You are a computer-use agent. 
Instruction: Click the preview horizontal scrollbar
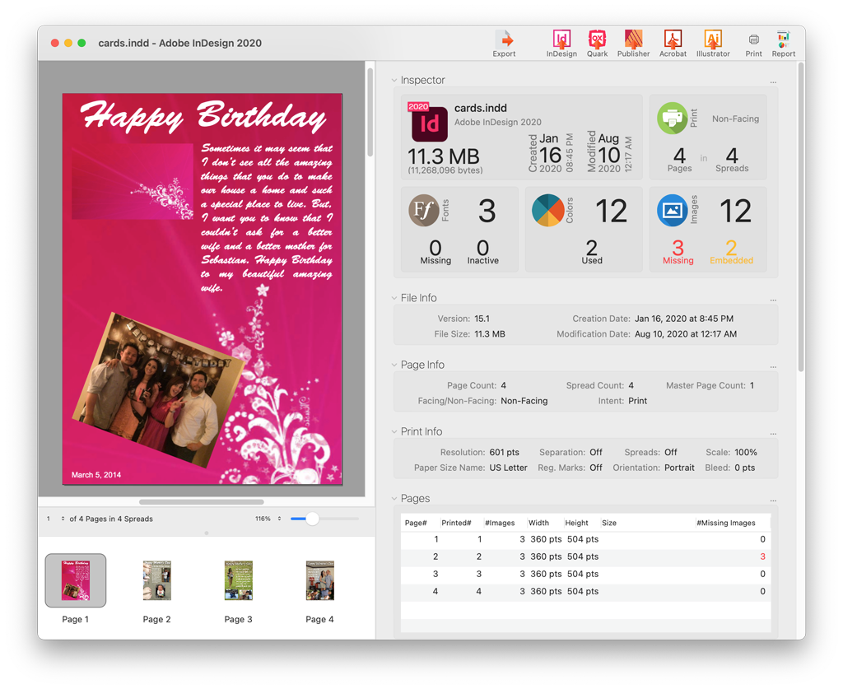pyautogui.click(x=202, y=502)
